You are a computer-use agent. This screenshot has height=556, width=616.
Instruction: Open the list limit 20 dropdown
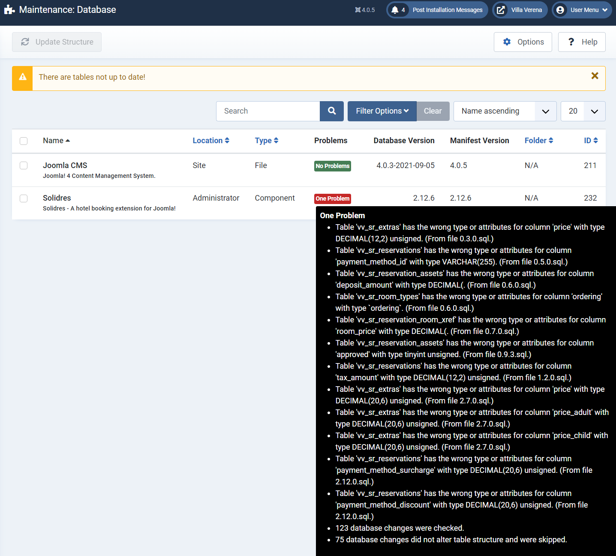[x=583, y=111]
